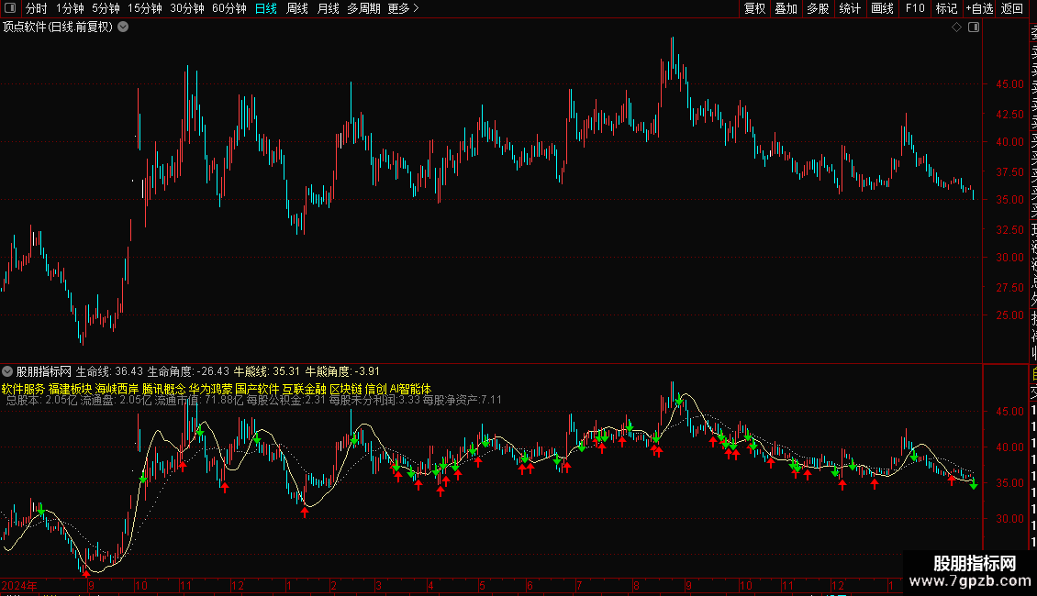Open the 画线 drawing tools
Image resolution: width=1037 pixels, height=596 pixels.
pyautogui.click(x=882, y=8)
